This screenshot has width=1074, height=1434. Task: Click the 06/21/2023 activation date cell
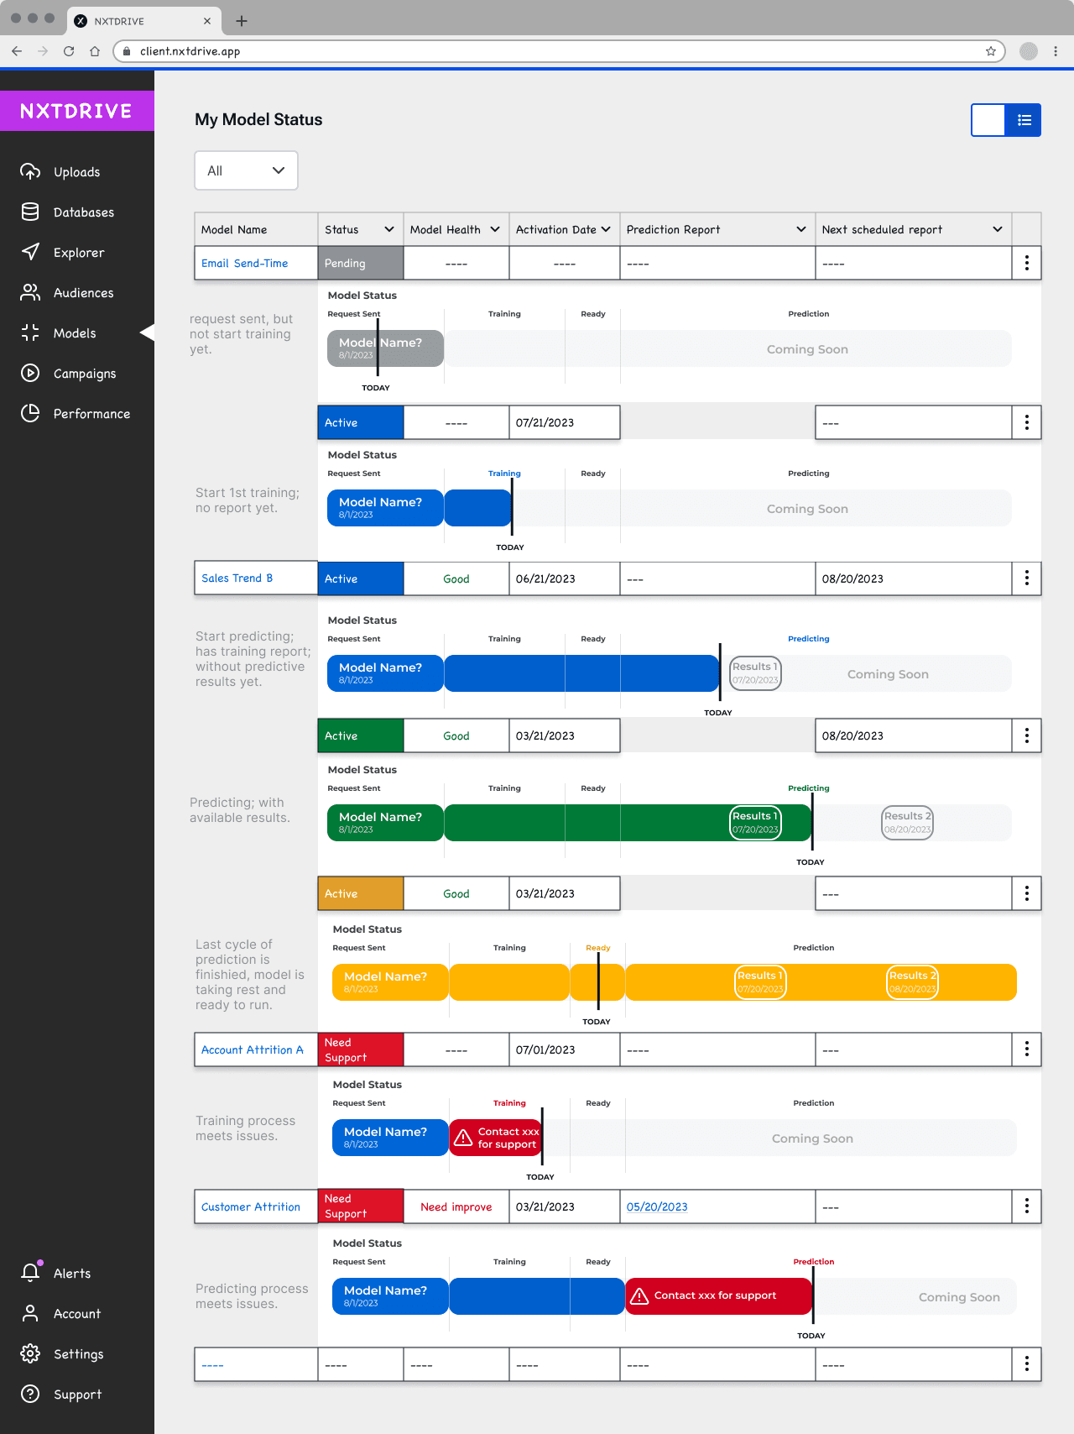coord(564,578)
